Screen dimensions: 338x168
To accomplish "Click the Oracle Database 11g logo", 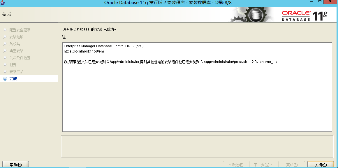I will [304, 16].
